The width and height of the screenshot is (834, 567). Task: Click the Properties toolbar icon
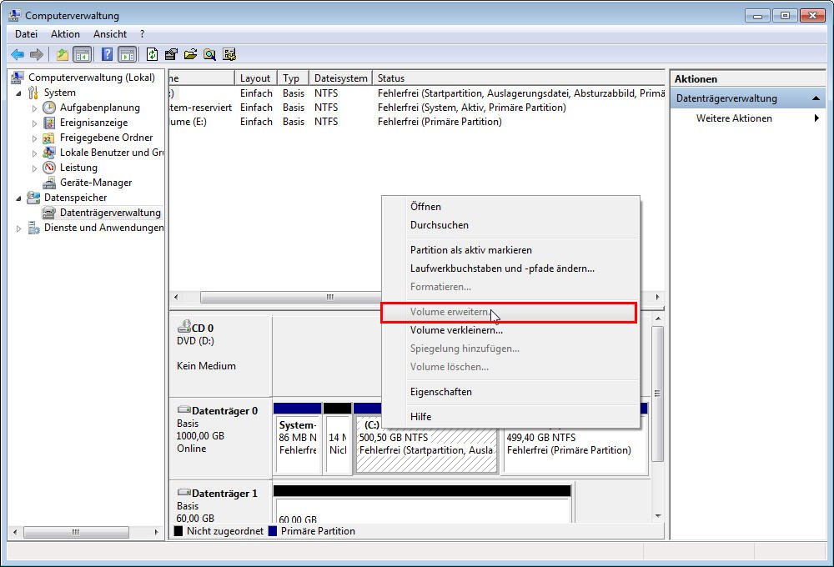171,54
